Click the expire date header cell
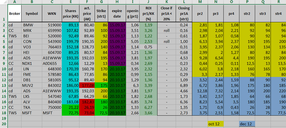The width and height of the screenshot is (286, 128). (x=117, y=13)
